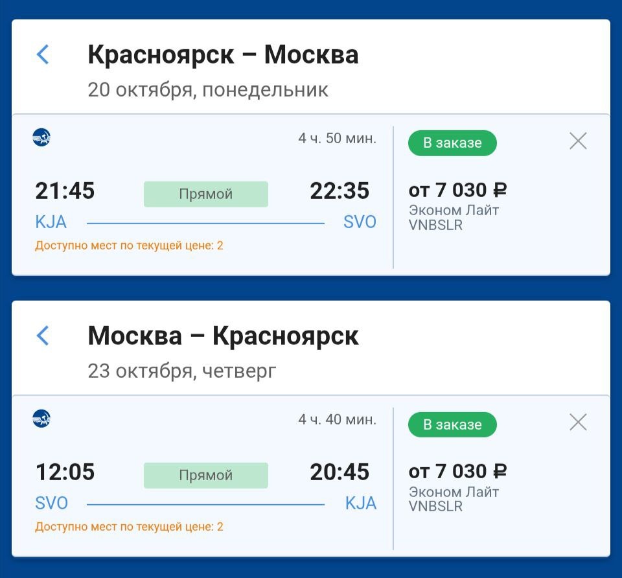Screen dimensions: 622x578
Task: Select the 'Прямой' label on 21:45 flight
Action: 205,194
